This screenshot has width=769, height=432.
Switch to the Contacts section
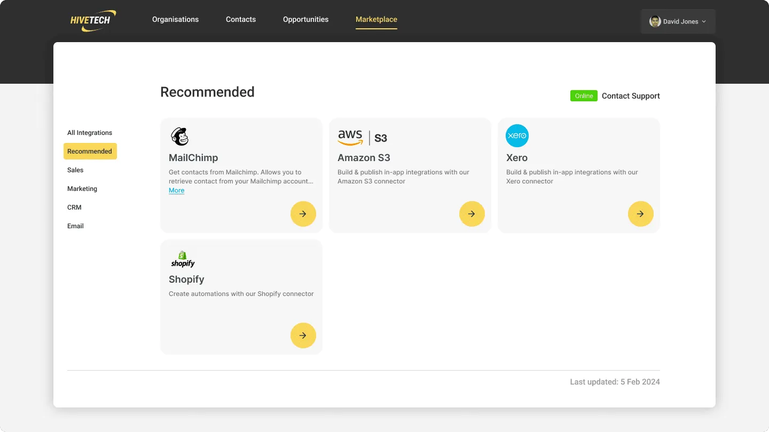(x=240, y=19)
